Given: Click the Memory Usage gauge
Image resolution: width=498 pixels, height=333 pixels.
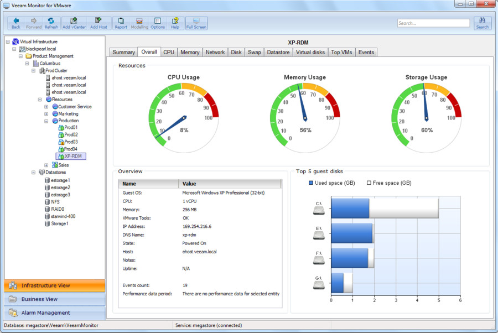Looking at the screenshot, I should pyautogui.click(x=305, y=118).
